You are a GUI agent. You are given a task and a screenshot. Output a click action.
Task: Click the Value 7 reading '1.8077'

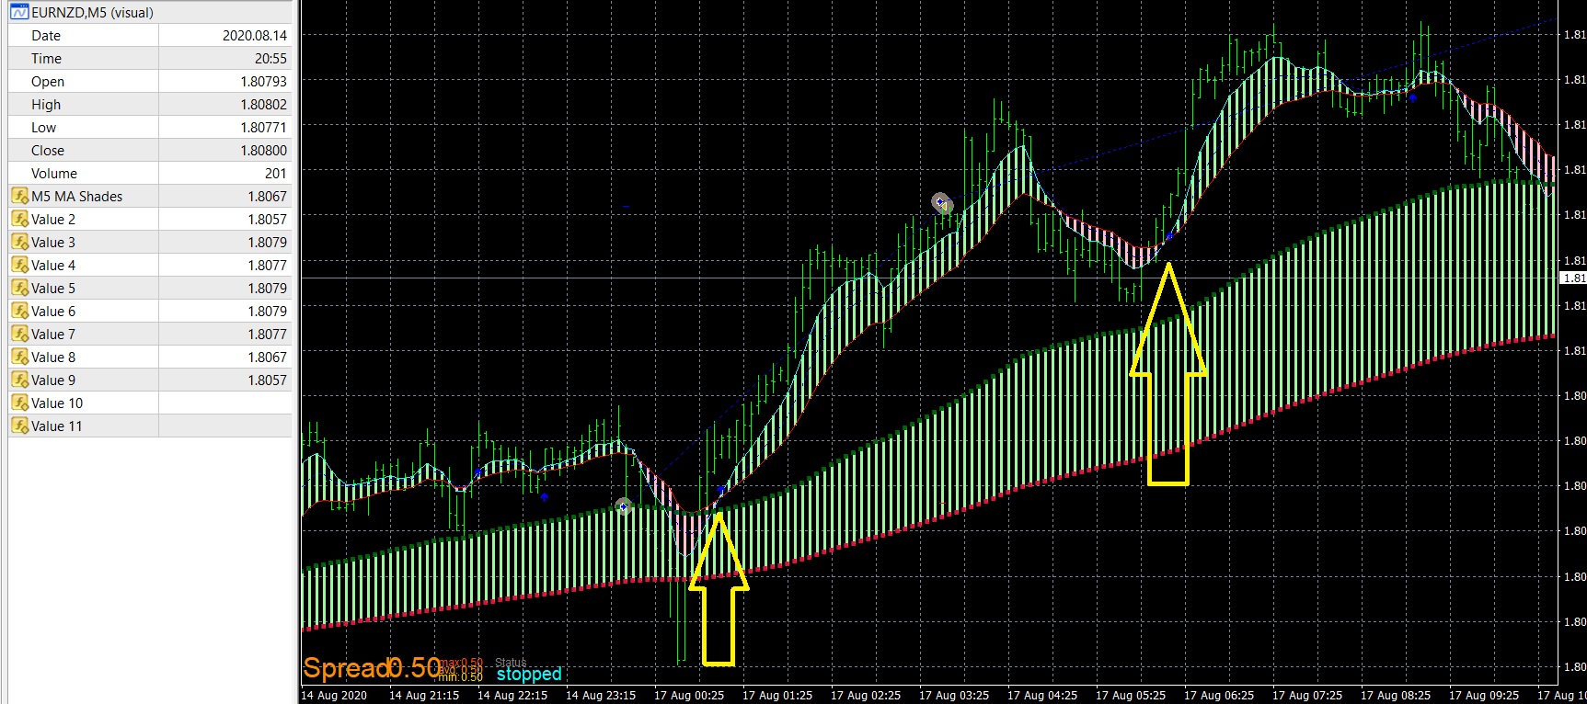[267, 334]
